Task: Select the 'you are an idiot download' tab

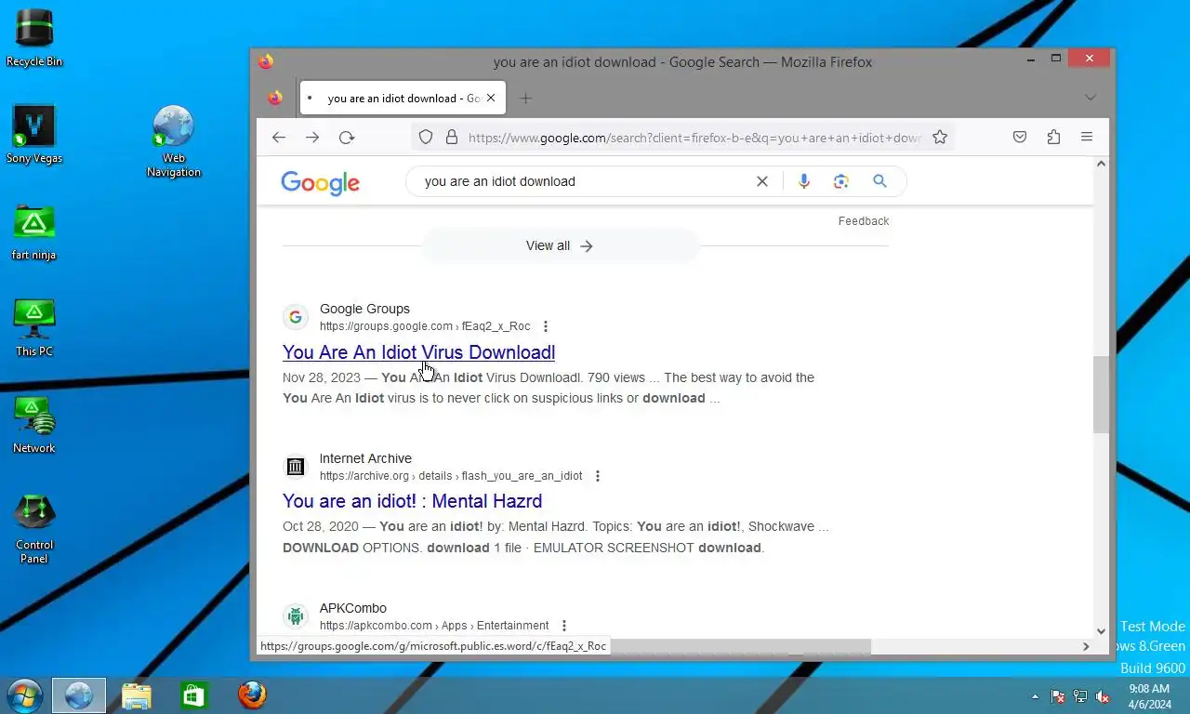Action: pyautogui.click(x=403, y=99)
